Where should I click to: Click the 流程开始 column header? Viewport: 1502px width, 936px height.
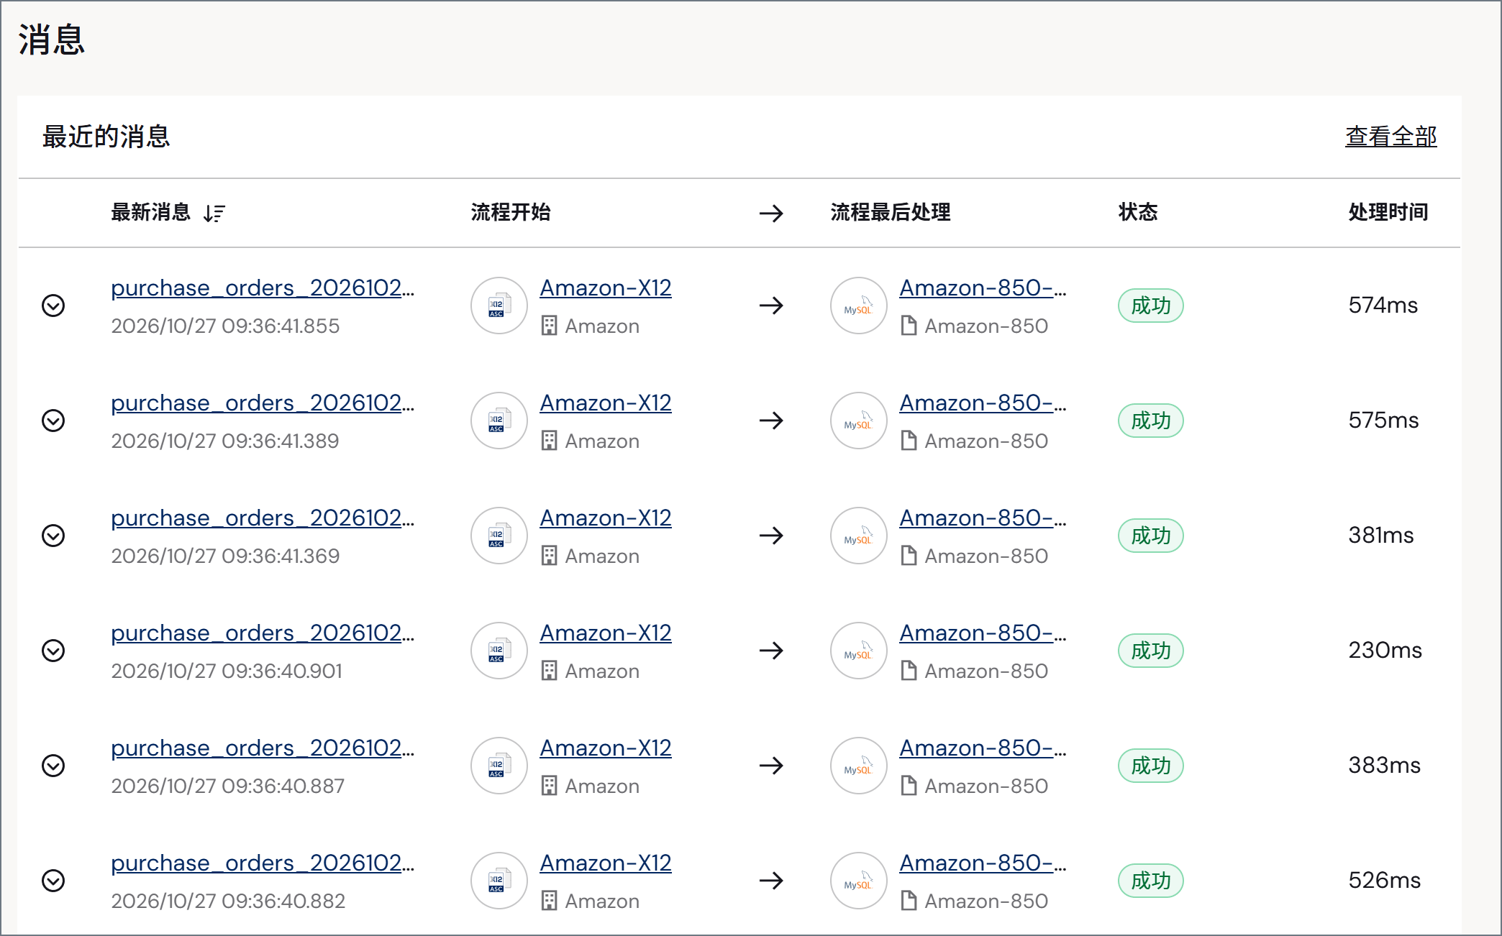[x=511, y=212]
